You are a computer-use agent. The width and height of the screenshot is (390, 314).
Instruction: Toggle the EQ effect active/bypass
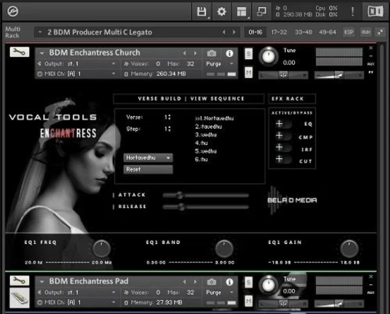[x=283, y=124]
